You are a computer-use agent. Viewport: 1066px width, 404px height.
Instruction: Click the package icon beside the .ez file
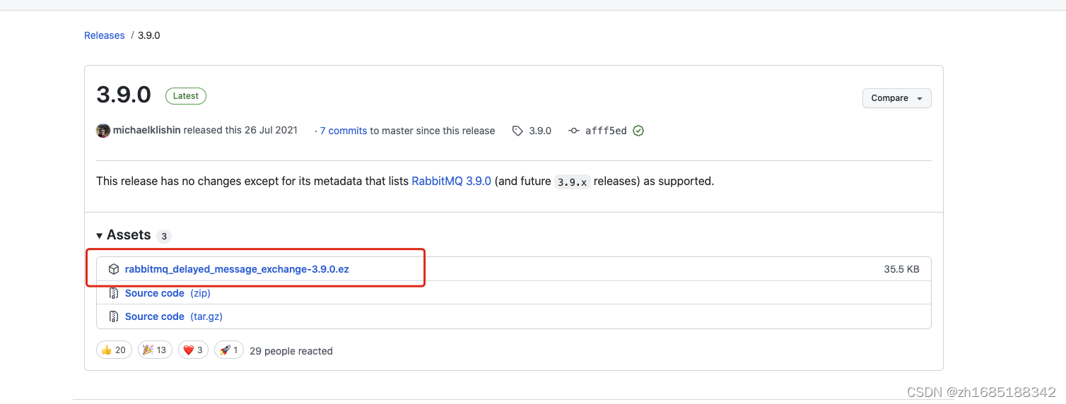coord(114,269)
